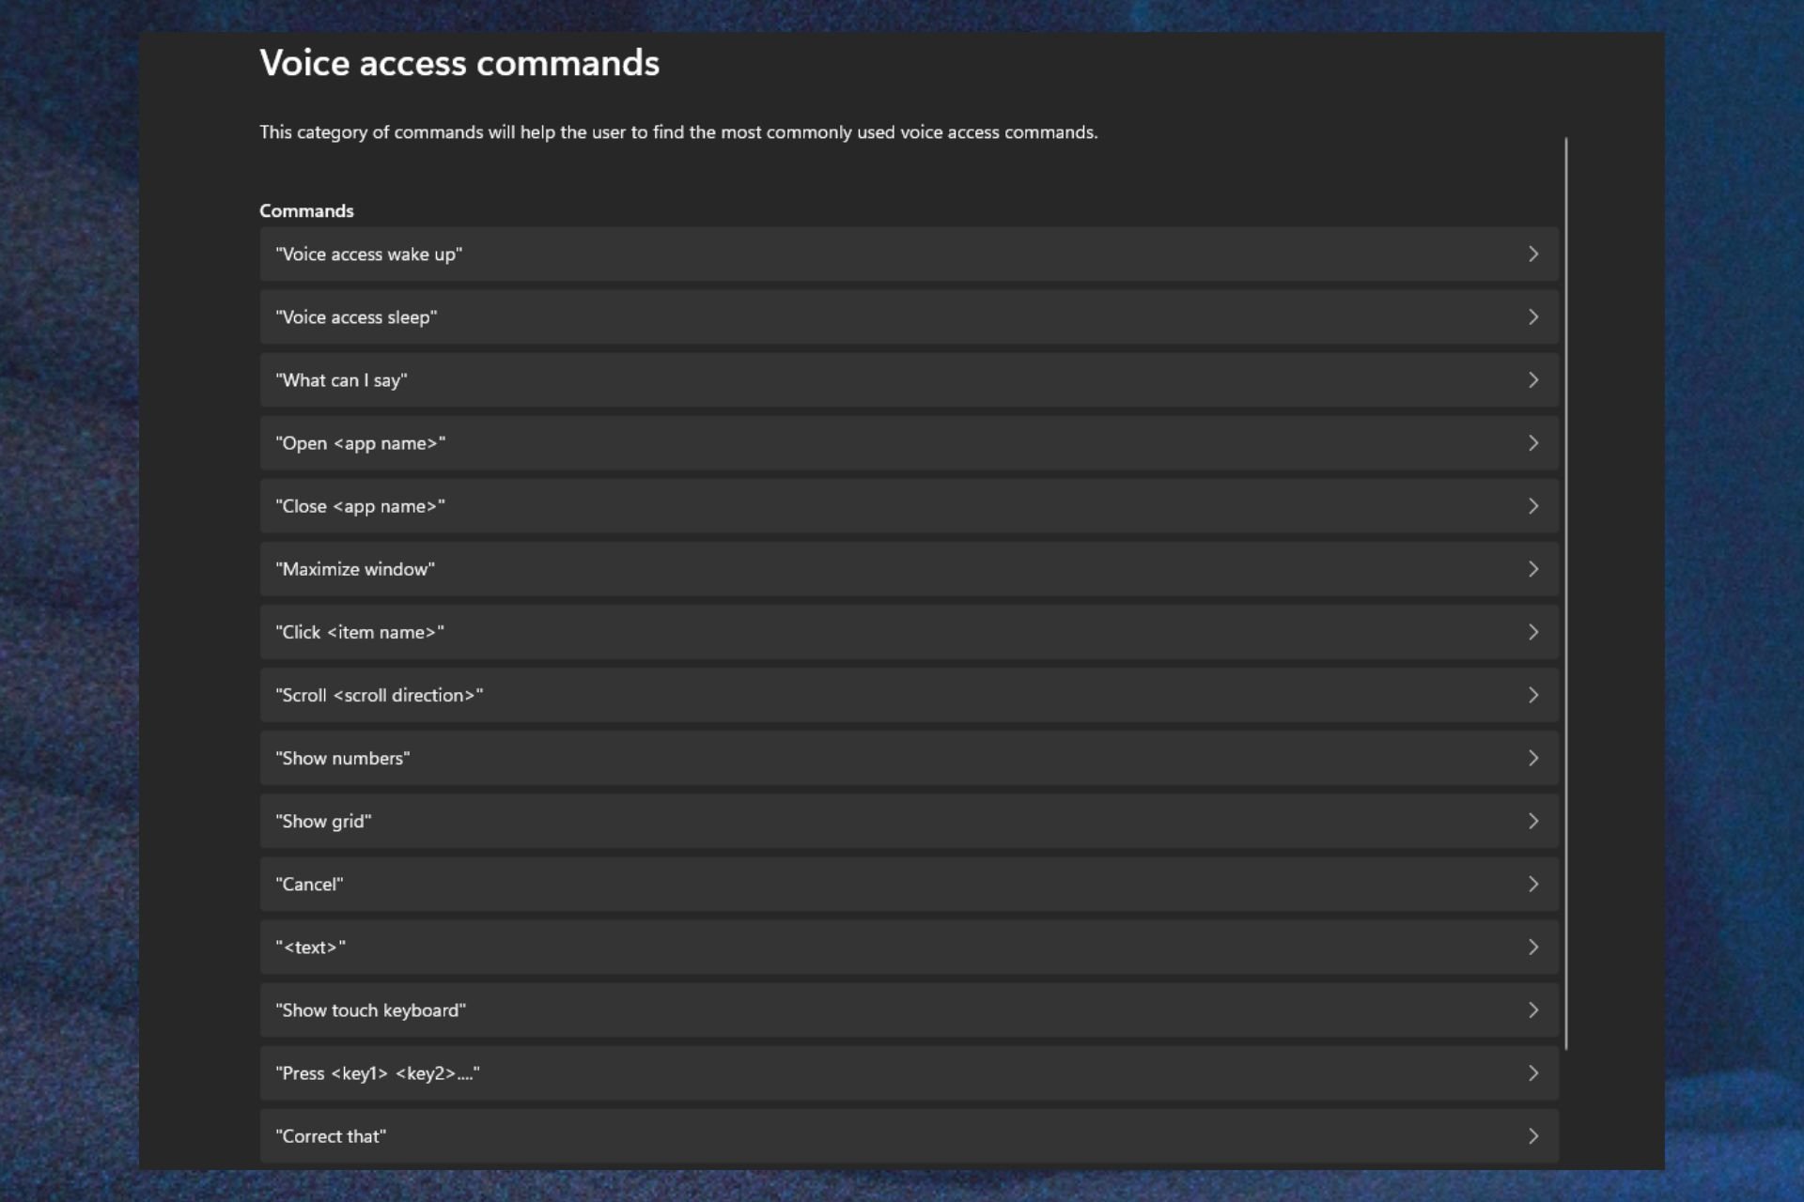Click chevron beside "What can I say"

(x=1532, y=380)
